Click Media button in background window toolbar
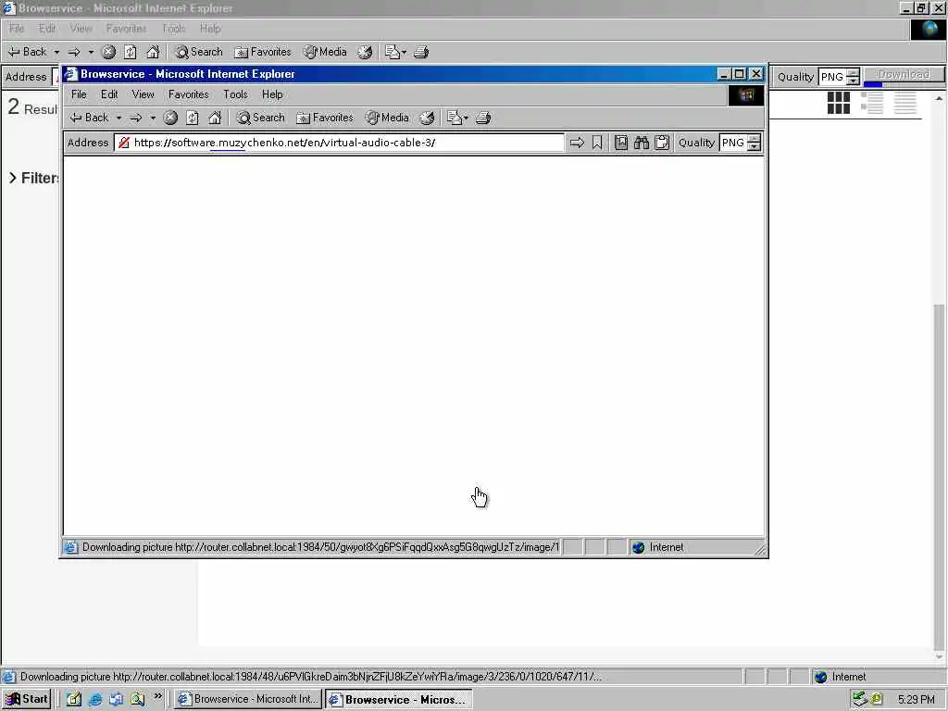 coord(325,52)
